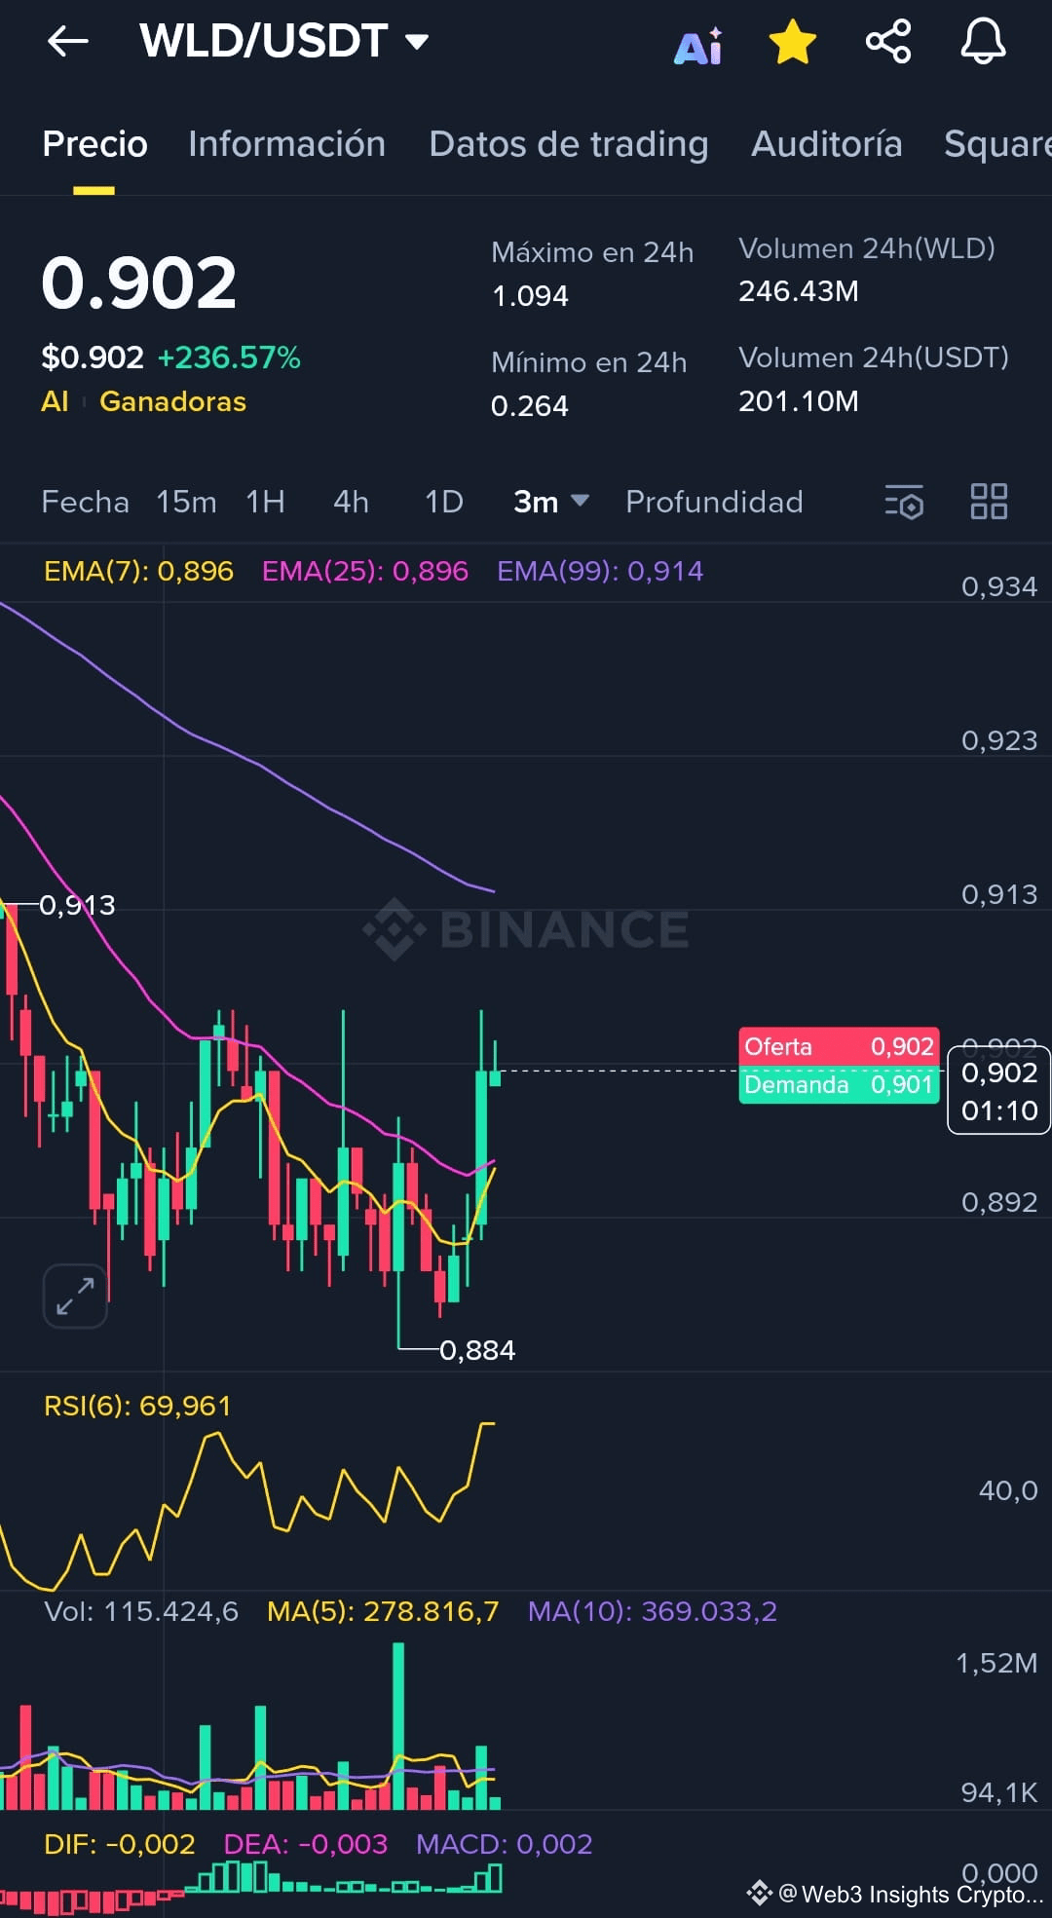The height and width of the screenshot is (1918, 1052).
Task: Open the Auditoría tab
Action: [x=826, y=144]
